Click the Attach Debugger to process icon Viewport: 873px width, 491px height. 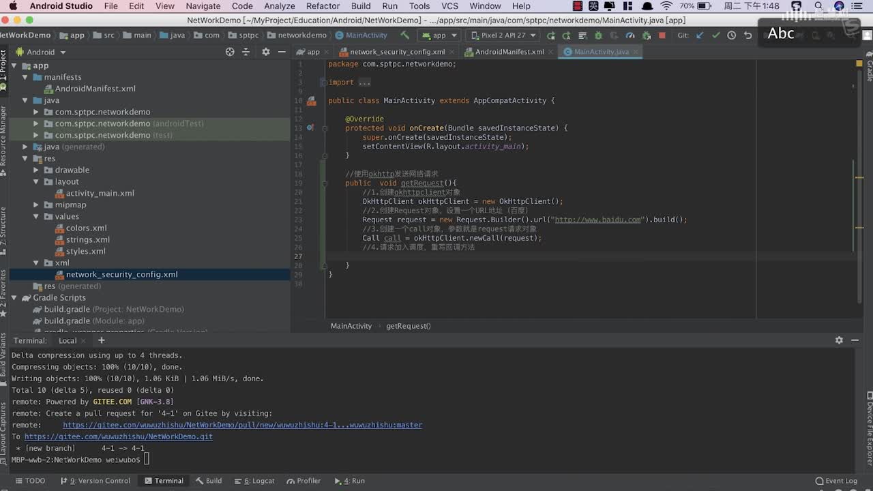click(646, 35)
